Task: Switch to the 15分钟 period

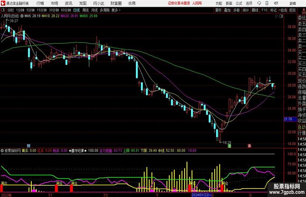Action: click(x=42, y=10)
